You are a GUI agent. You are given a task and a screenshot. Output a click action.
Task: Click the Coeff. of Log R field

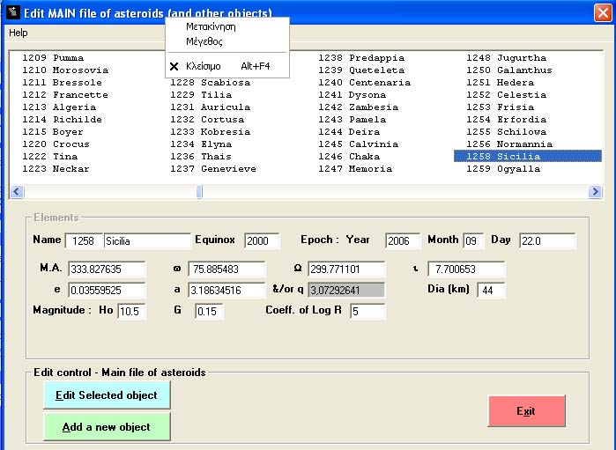[x=367, y=312]
